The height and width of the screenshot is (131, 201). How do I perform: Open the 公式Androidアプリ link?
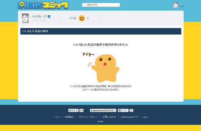coord(130,117)
